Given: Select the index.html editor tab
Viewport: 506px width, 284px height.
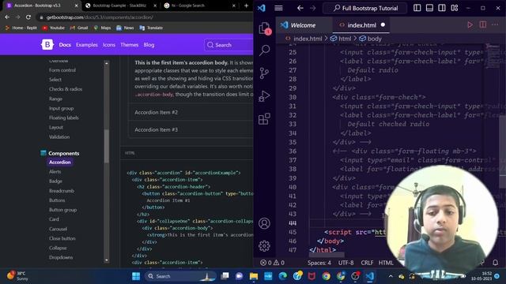Looking at the screenshot, I should pos(362,25).
